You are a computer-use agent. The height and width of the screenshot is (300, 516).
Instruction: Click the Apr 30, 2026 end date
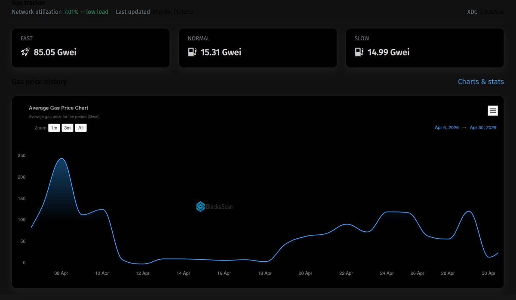(x=483, y=127)
